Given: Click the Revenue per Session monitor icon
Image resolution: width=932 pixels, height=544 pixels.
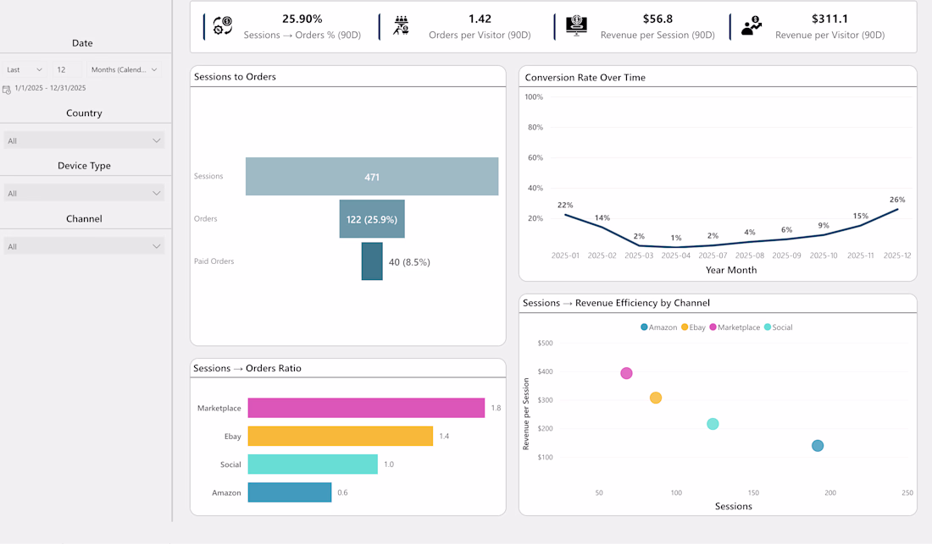Looking at the screenshot, I should (x=576, y=25).
